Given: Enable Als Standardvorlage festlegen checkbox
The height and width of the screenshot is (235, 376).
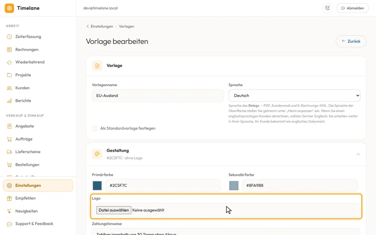Looking at the screenshot, I should (x=94, y=128).
